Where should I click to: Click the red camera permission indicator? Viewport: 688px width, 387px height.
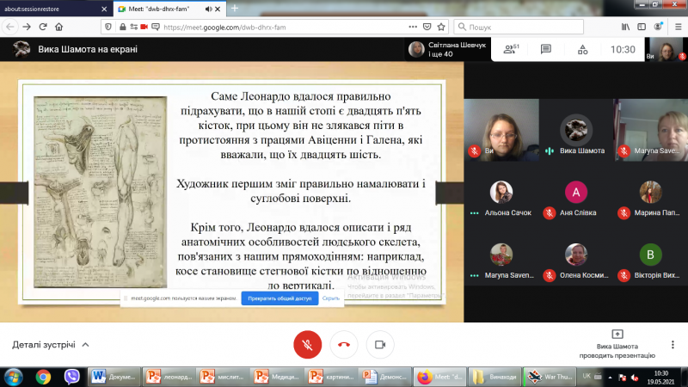pyautogui.click(x=144, y=27)
